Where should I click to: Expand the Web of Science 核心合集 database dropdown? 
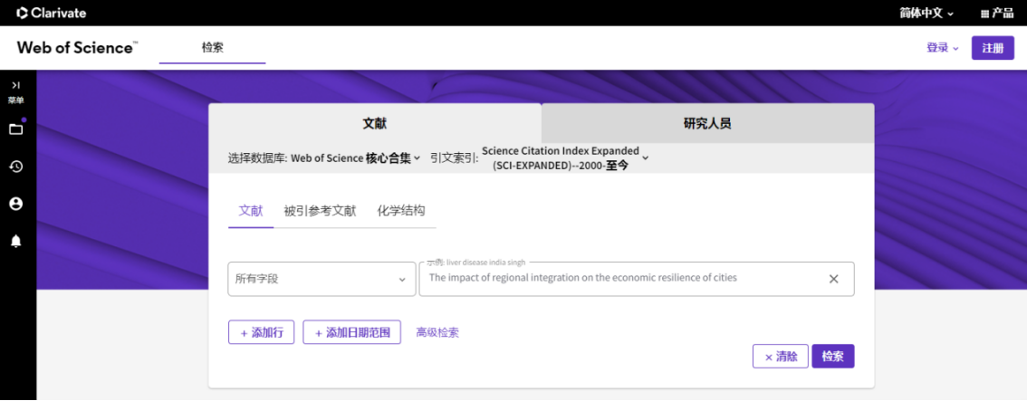(x=356, y=158)
